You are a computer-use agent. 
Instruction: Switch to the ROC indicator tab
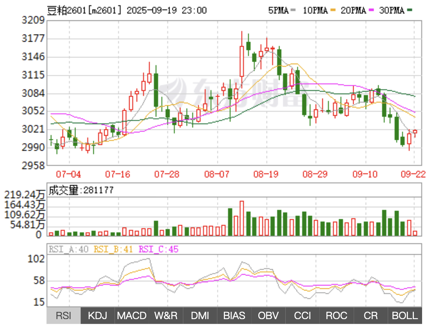point(337,316)
